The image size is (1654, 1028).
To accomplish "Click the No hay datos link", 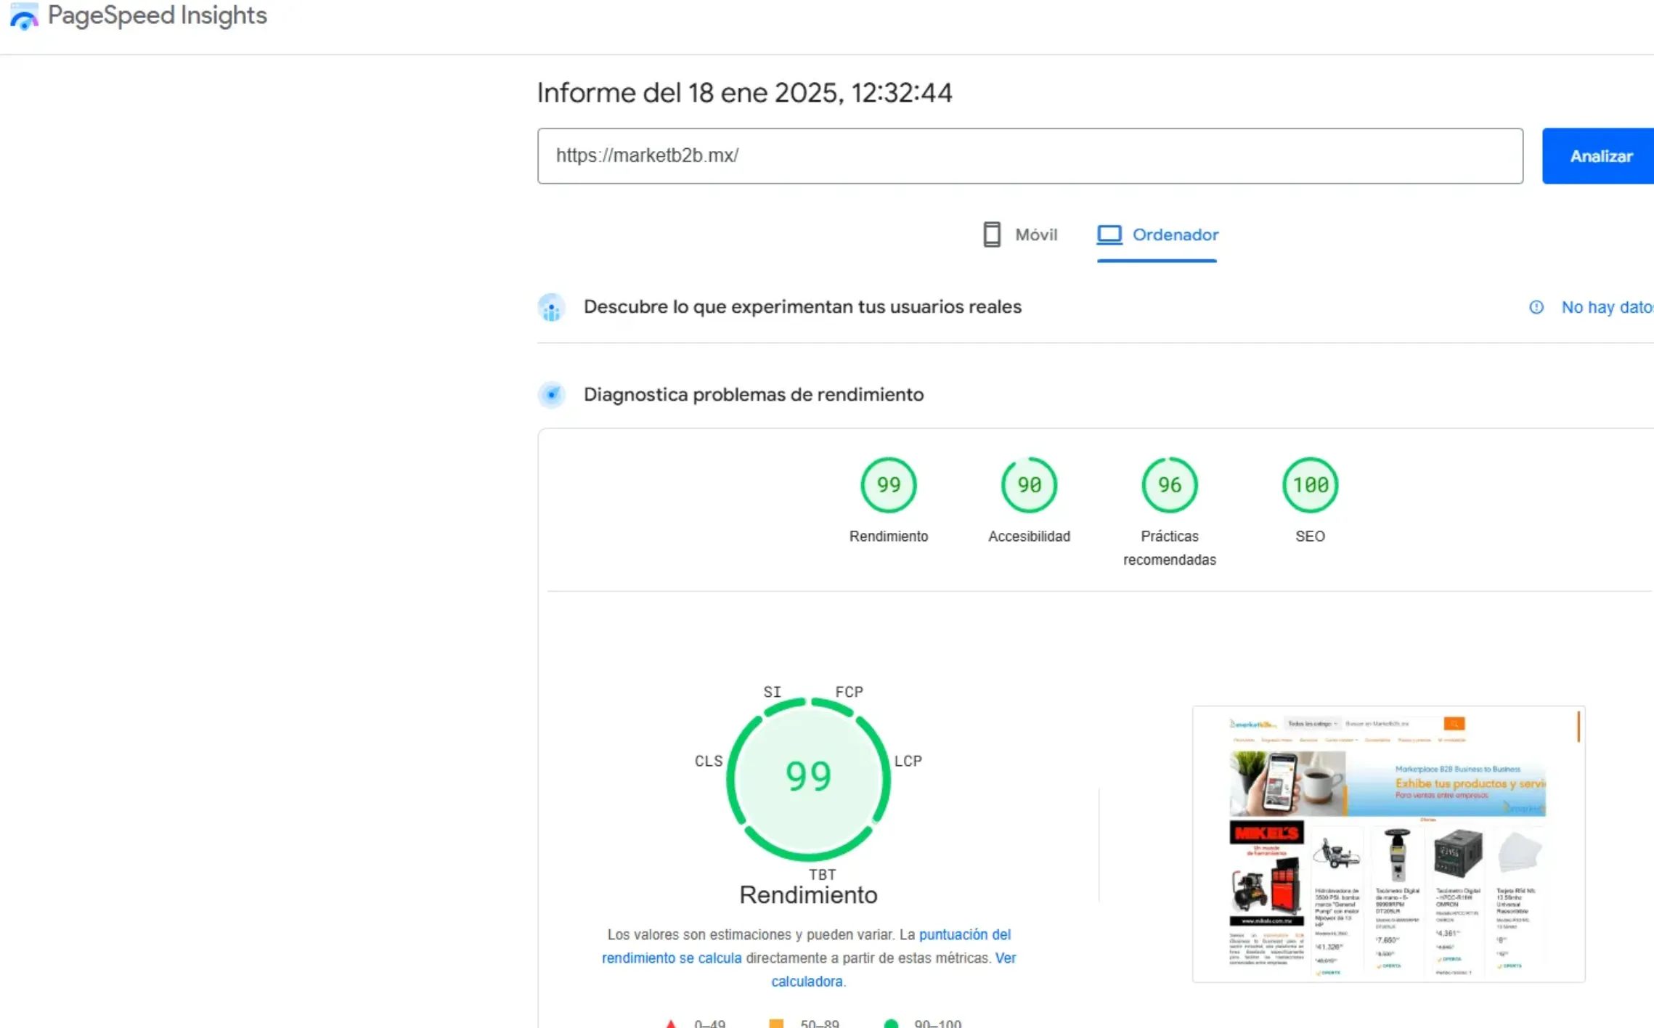I will tap(1606, 307).
